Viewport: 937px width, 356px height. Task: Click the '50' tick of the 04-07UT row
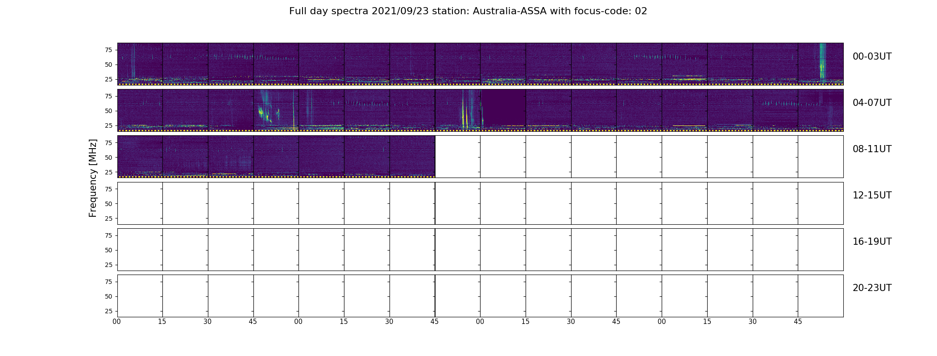(x=108, y=111)
